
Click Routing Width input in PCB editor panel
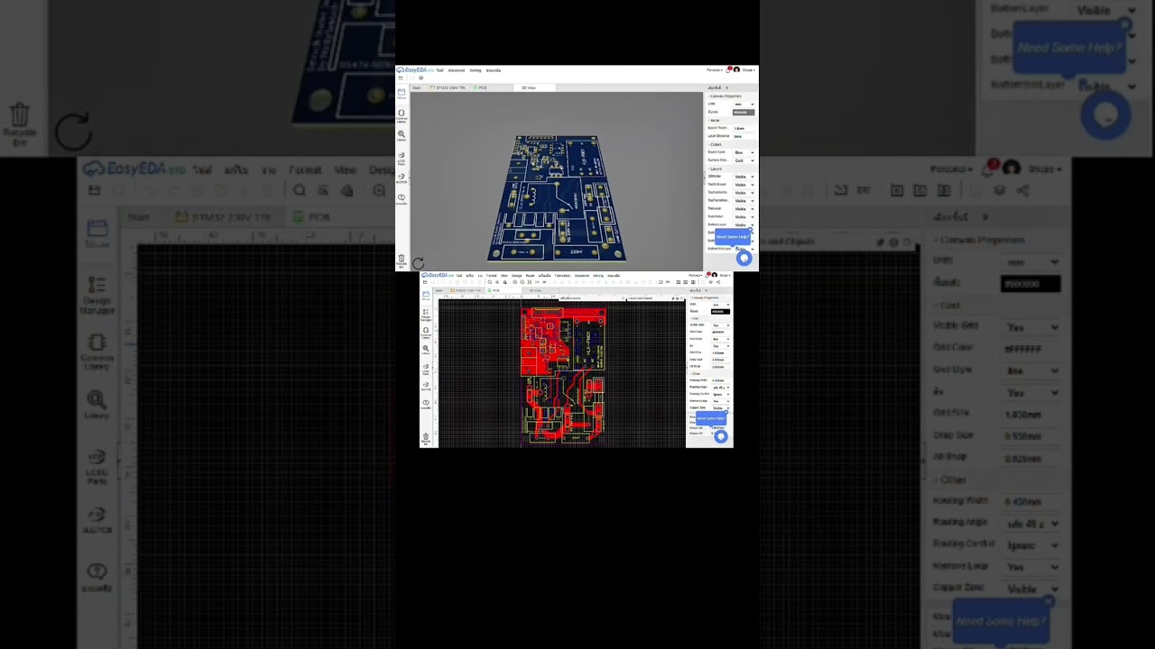point(720,380)
